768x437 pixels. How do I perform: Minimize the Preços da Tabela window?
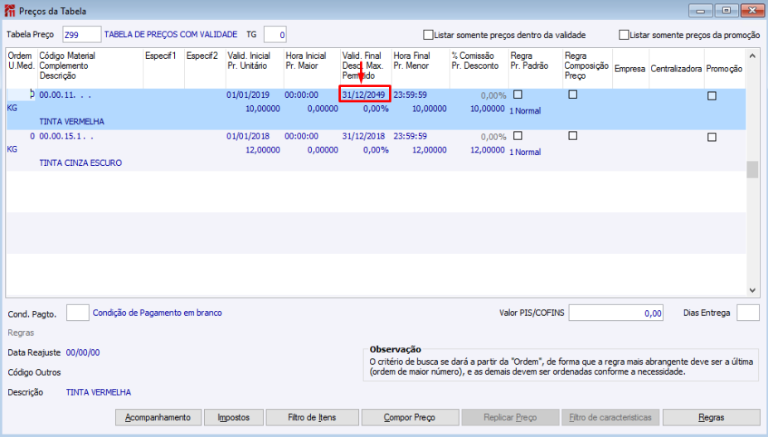tap(701, 10)
